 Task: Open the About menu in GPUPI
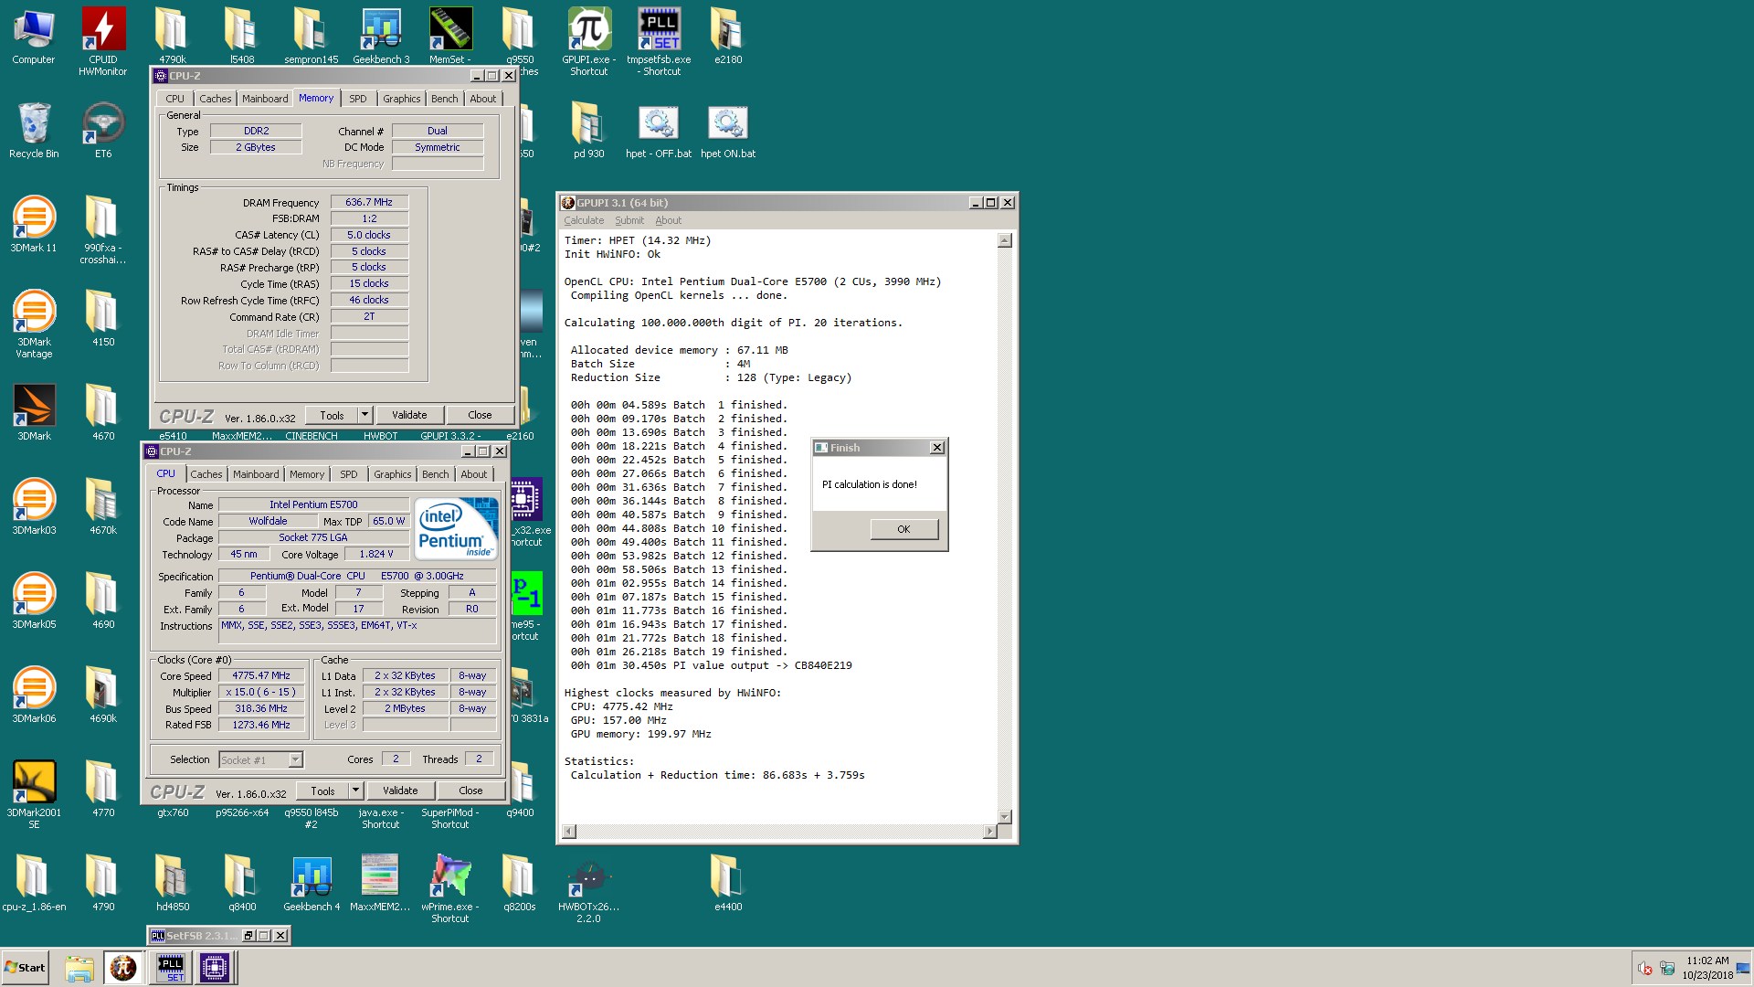(668, 220)
